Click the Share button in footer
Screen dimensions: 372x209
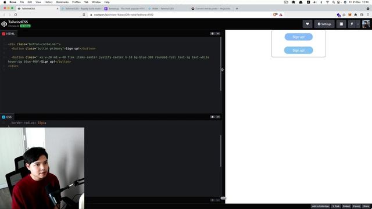point(366,207)
